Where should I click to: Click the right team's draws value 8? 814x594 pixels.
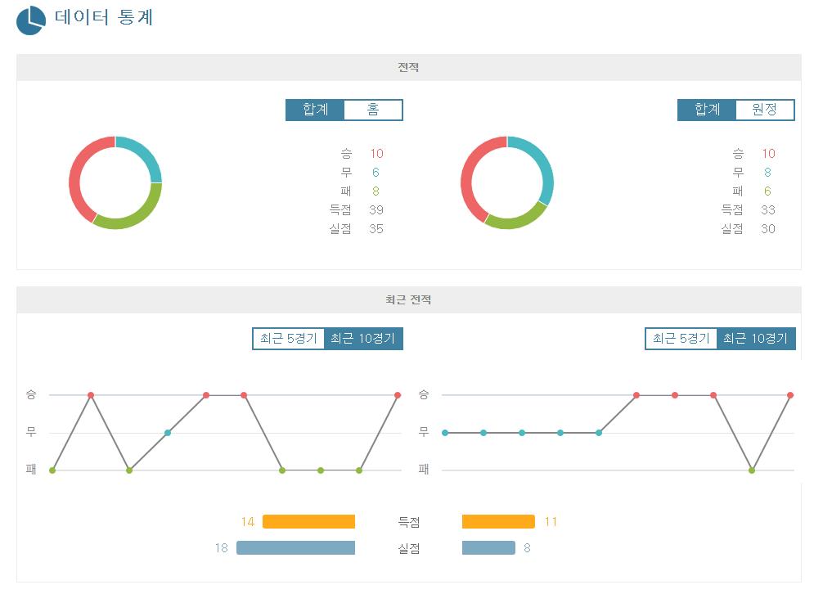click(768, 173)
